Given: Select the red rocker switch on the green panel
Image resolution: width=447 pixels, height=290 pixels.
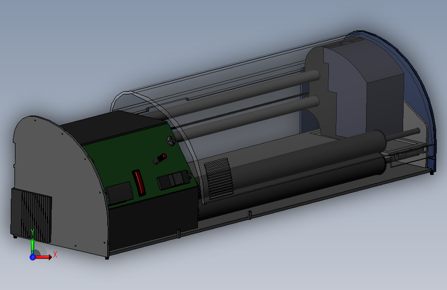Looking at the screenshot, I should pos(139,183).
